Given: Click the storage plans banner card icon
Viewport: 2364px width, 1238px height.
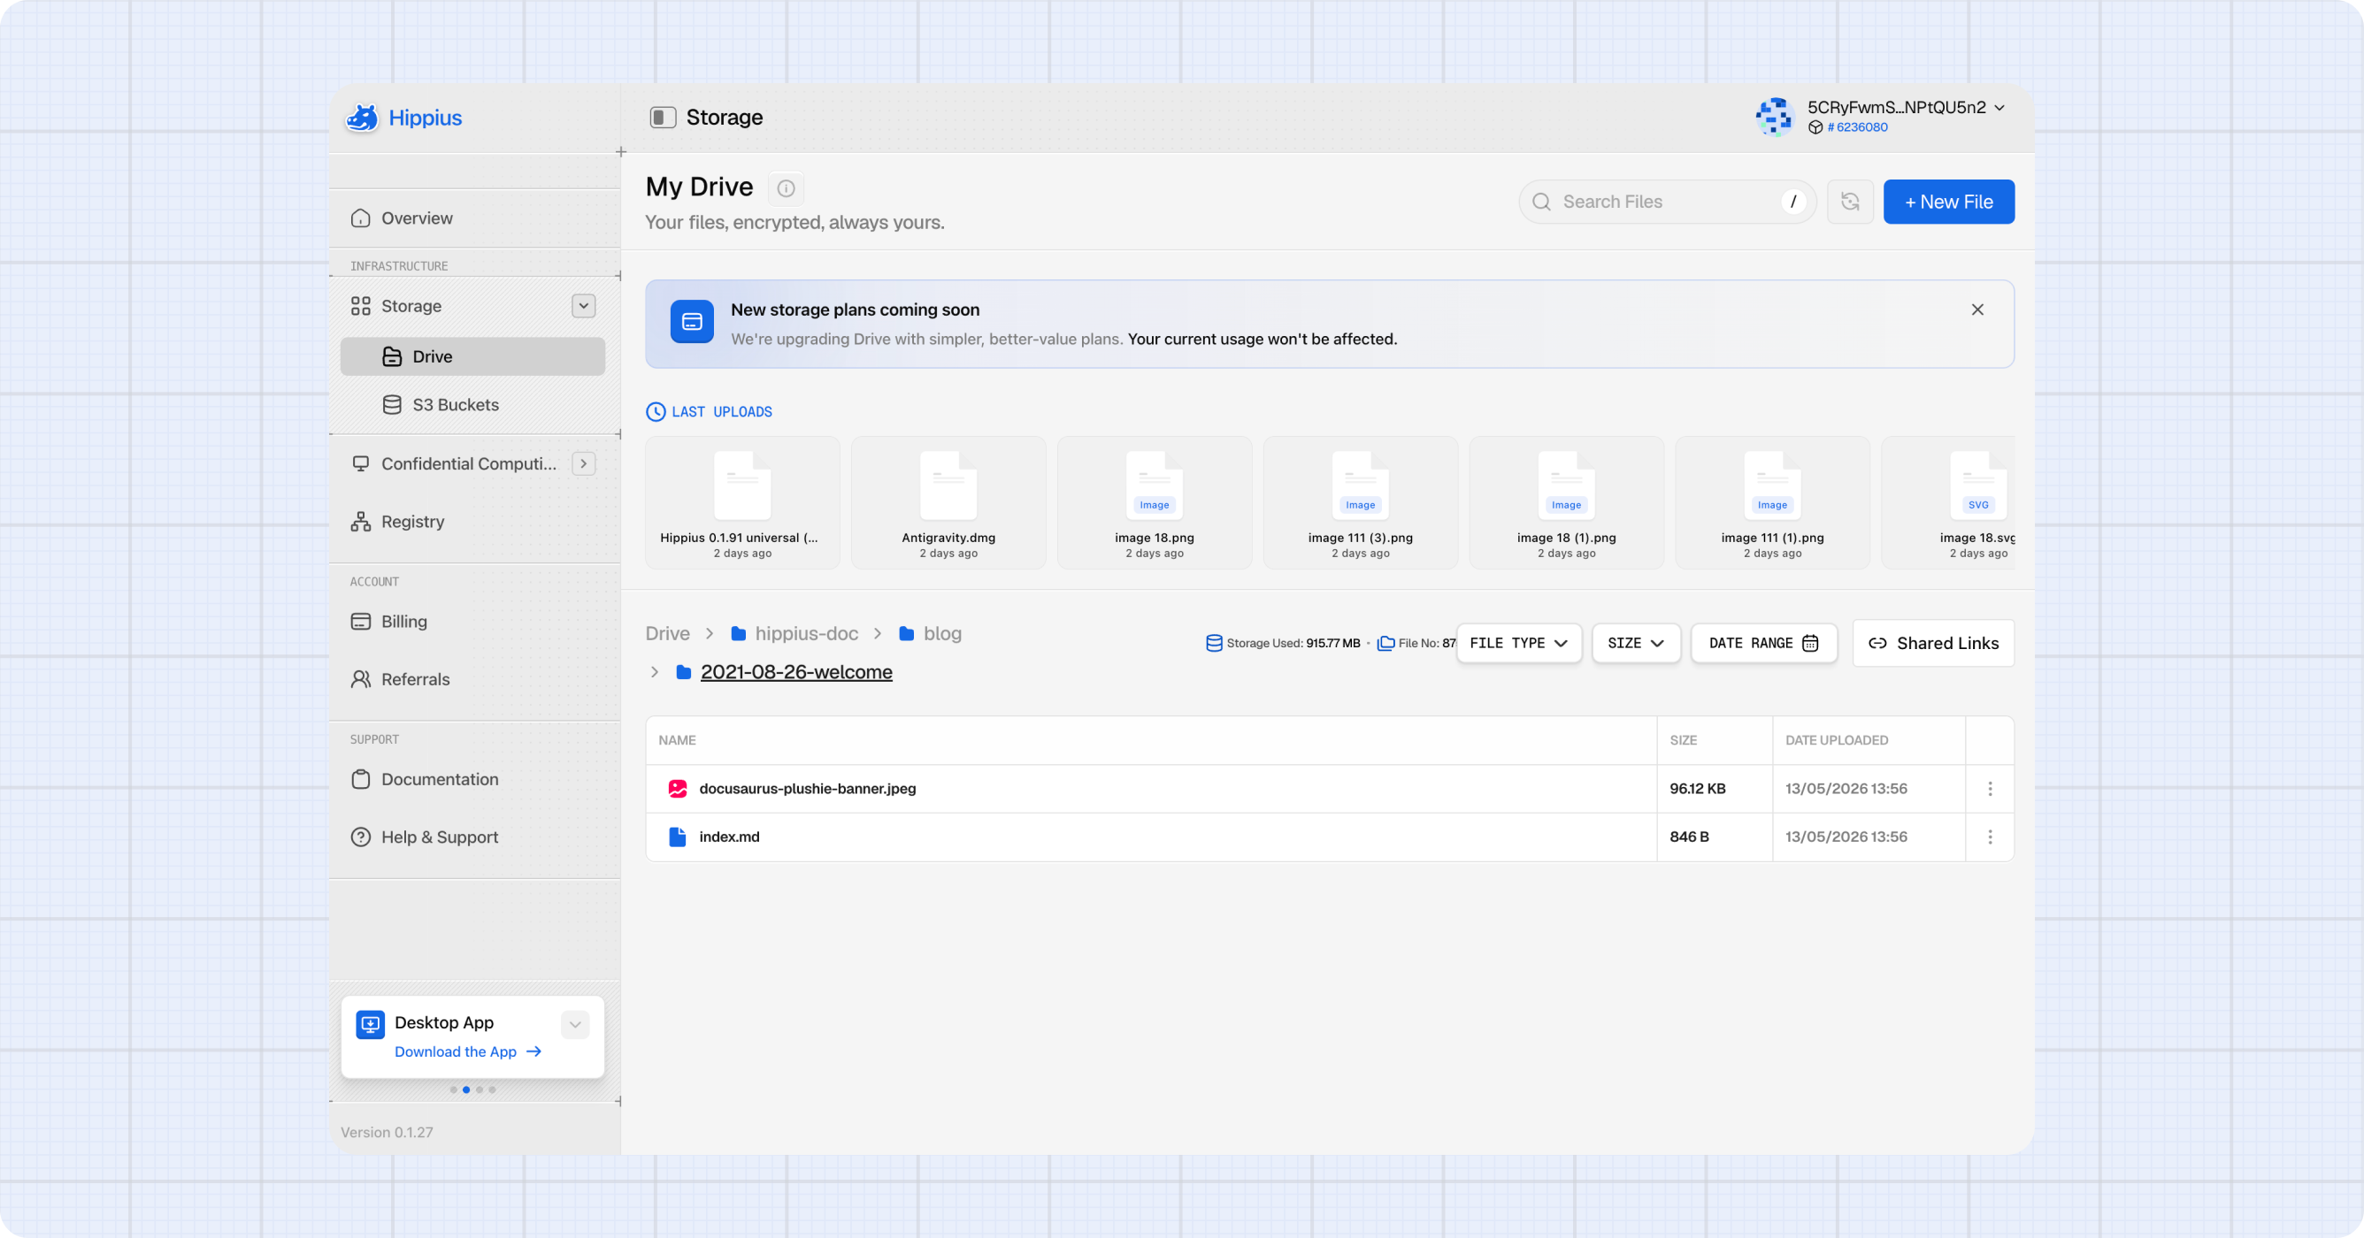Looking at the screenshot, I should tap(692, 322).
